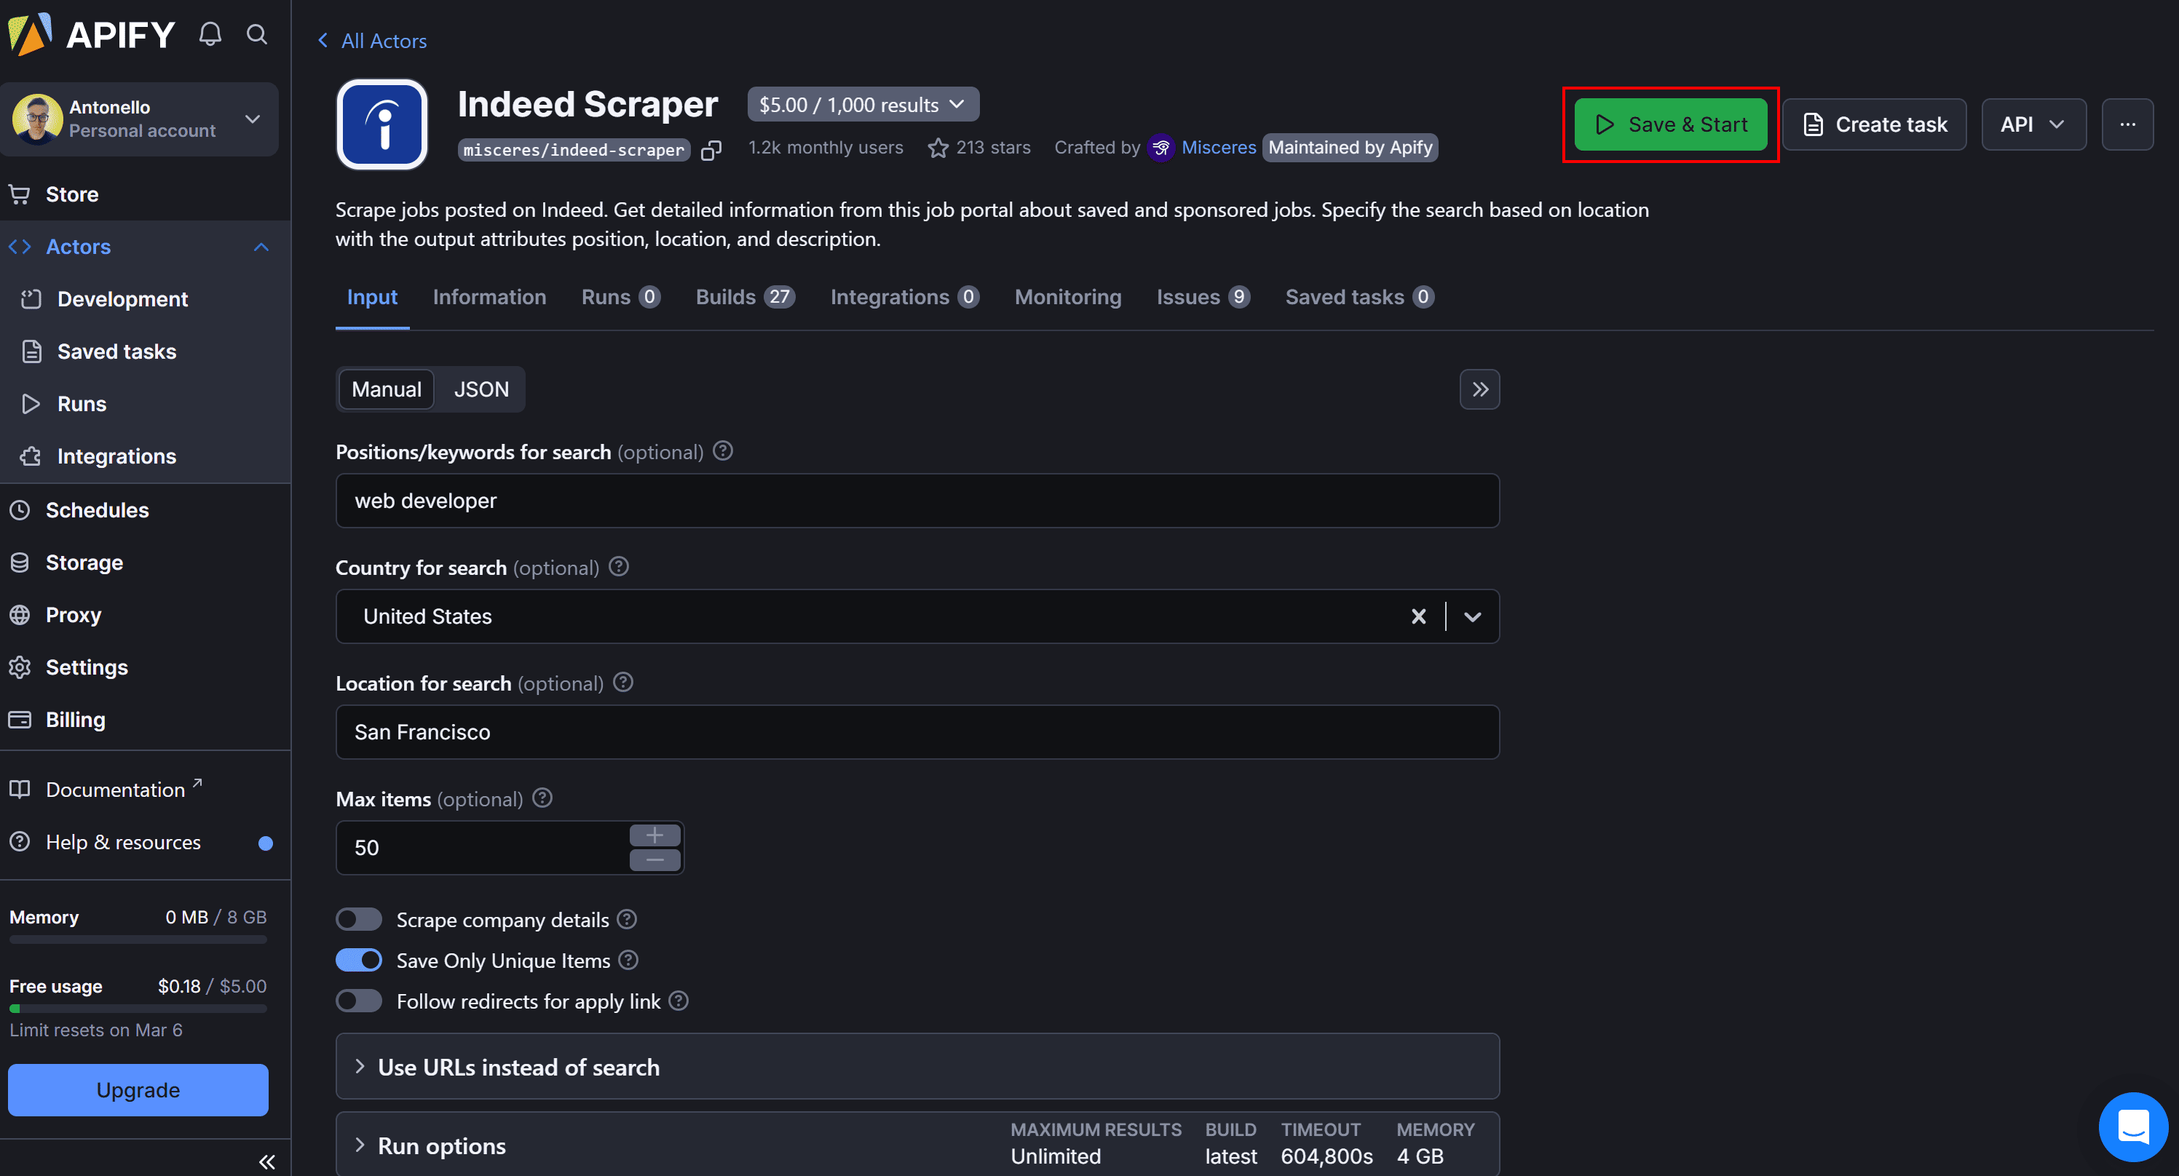Open Proxy settings in the sidebar

click(x=74, y=615)
